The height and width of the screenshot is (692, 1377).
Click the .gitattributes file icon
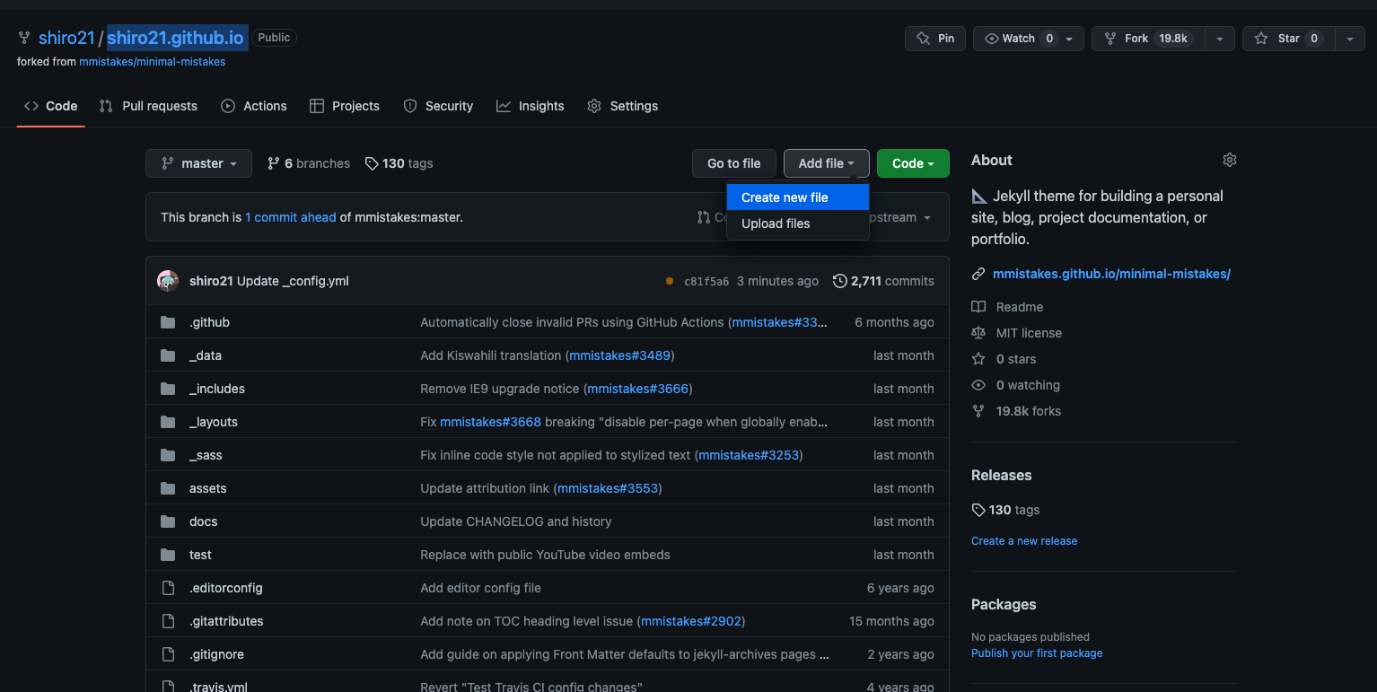pyautogui.click(x=168, y=621)
